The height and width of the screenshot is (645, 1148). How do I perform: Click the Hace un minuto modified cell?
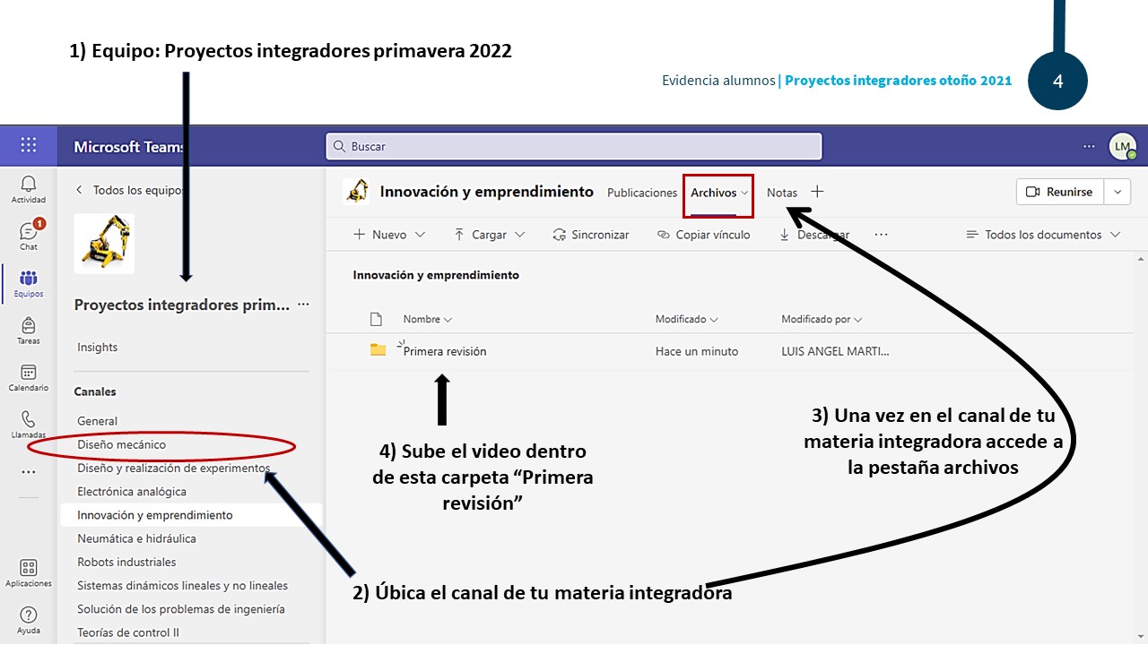point(697,351)
